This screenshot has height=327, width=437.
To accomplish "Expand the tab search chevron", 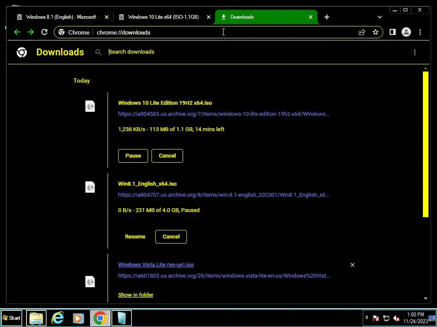I will click(x=379, y=17).
